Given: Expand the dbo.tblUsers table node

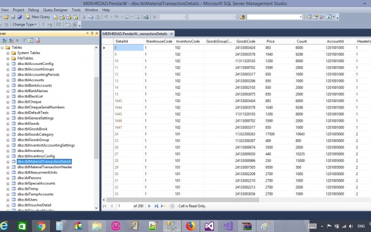Looking at the screenshot, I should coord(8,200).
